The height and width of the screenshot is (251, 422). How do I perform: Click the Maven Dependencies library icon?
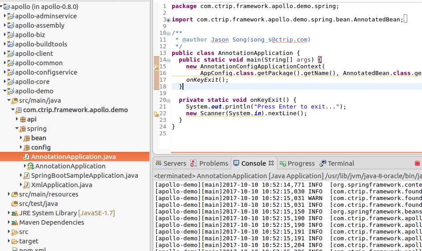15,223
